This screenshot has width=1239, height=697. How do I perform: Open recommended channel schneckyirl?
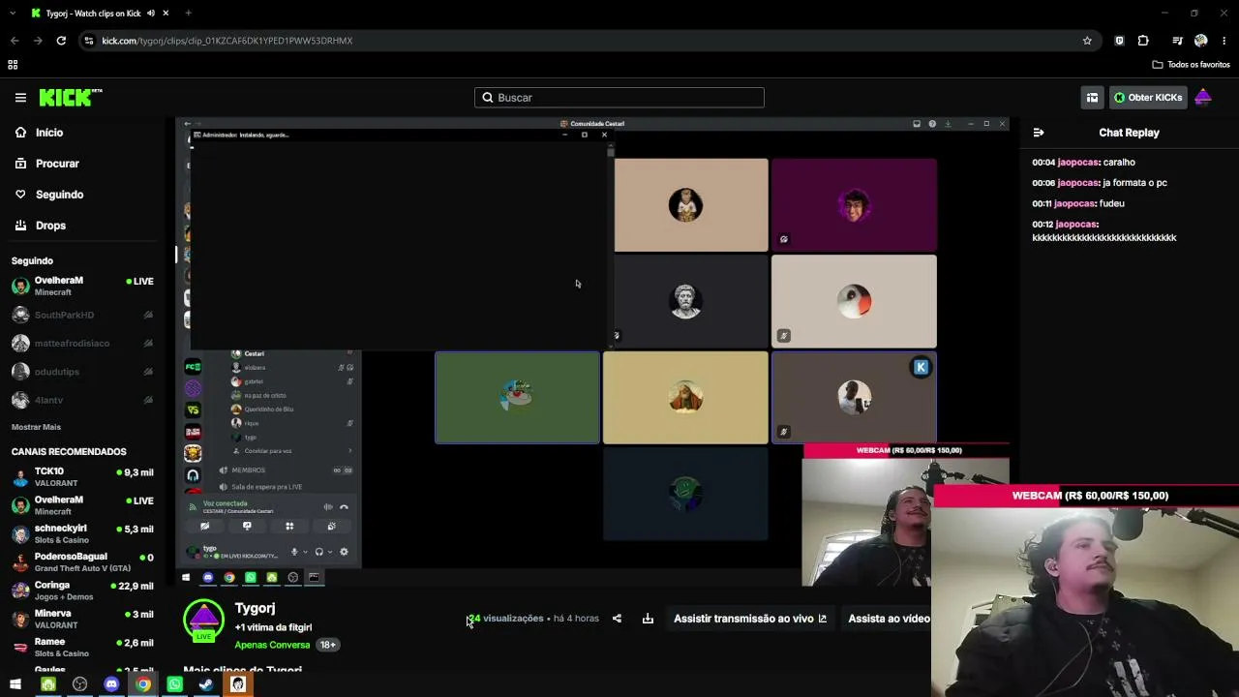pos(83,534)
